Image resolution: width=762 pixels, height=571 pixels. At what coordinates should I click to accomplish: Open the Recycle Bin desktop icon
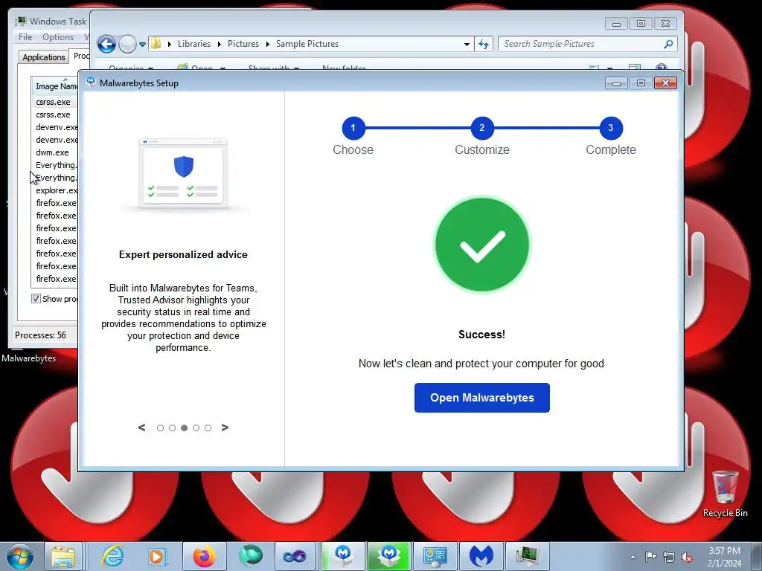(725, 494)
